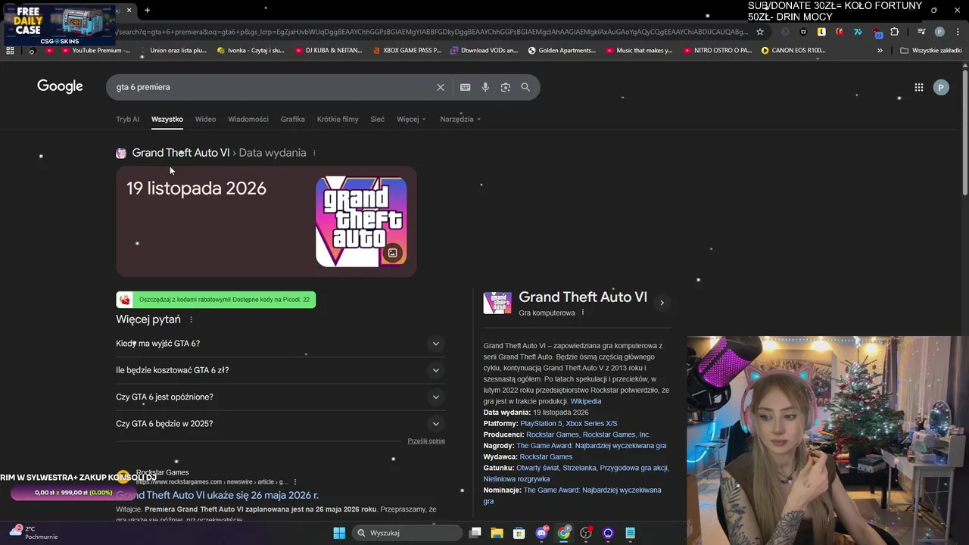Open the Wikipedia link in the description
This screenshot has width=969, height=545.
[586, 401]
